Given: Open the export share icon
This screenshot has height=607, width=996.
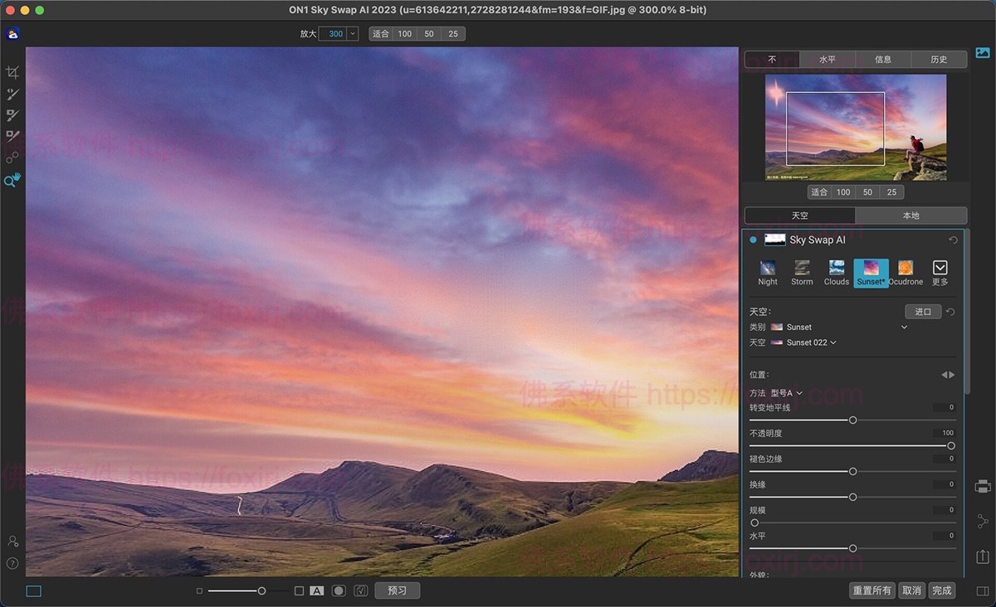Looking at the screenshot, I should coord(983,556).
